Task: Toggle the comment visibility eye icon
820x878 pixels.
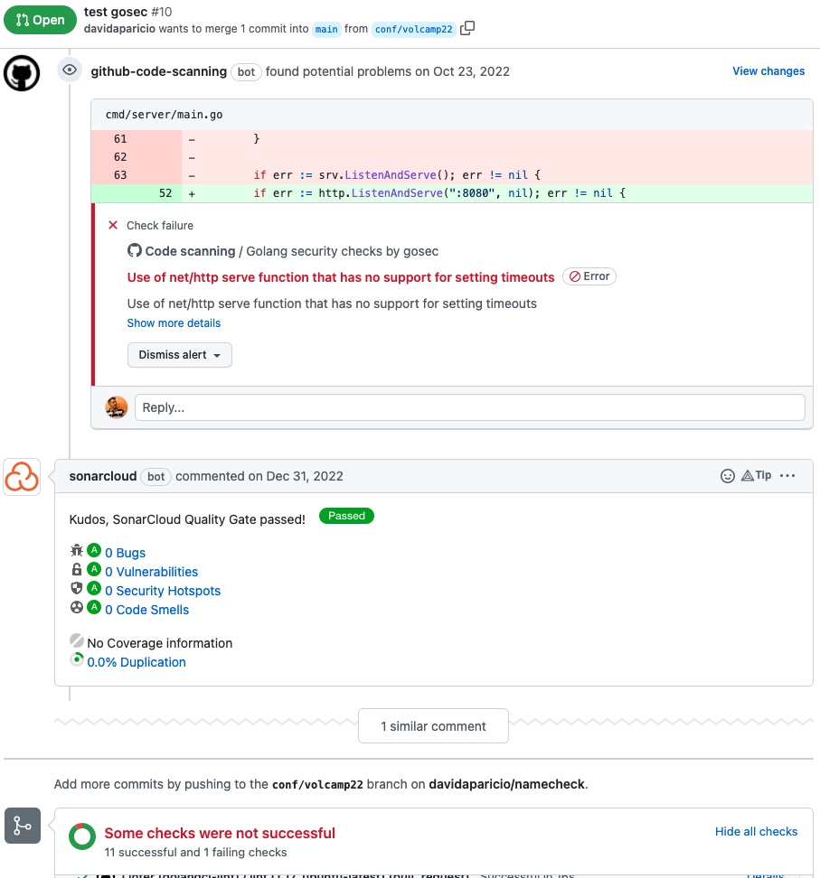Action: (69, 70)
